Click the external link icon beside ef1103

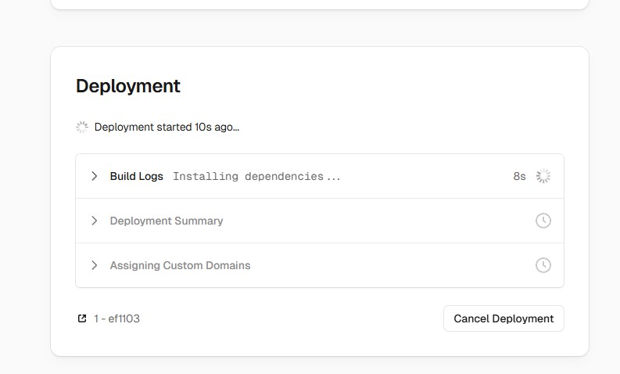click(x=82, y=318)
